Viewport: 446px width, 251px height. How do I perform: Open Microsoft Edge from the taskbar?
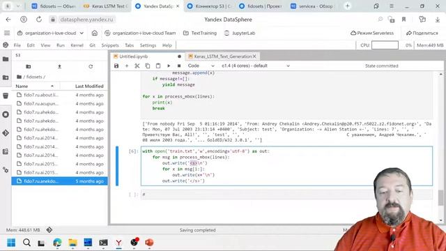tap(57, 243)
